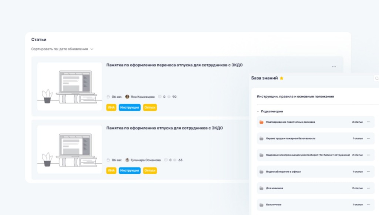The image size is (379, 215).
Task: Click blue Инструкция tag on first article
Action: (x=130, y=107)
